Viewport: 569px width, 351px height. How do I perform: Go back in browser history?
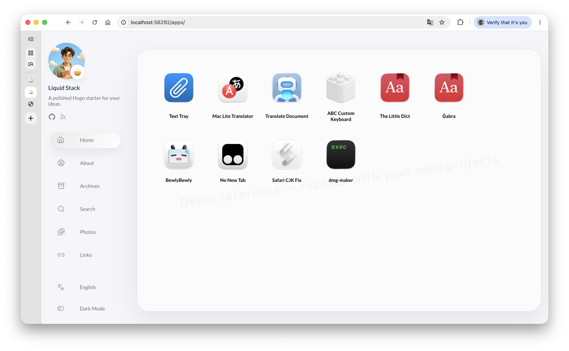[x=68, y=22]
